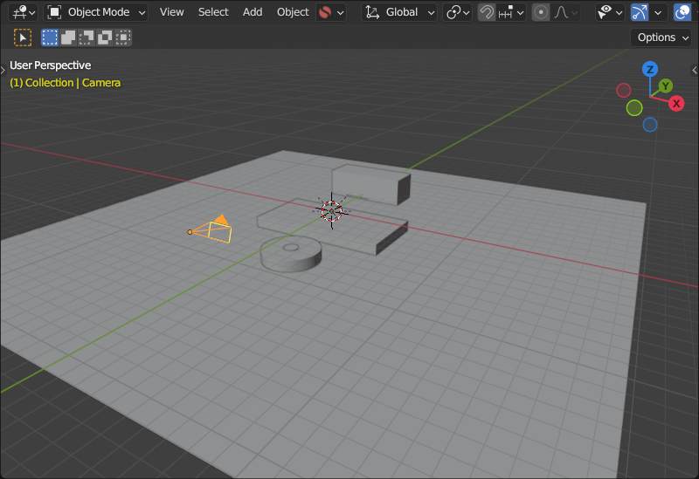Choose the set new selection mode
This screenshot has height=479, width=699.
[50, 38]
